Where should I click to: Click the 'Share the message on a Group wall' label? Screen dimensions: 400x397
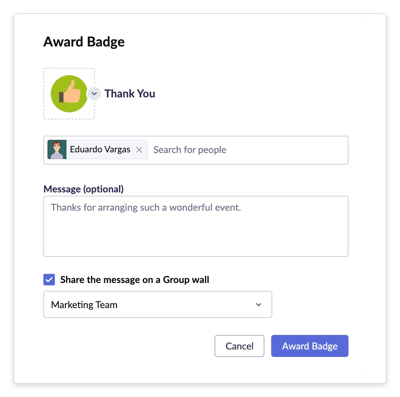coord(135,280)
